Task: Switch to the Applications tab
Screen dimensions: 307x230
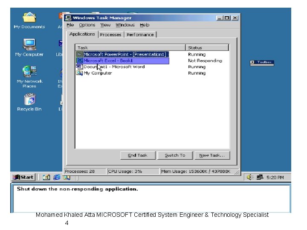Action: (x=82, y=34)
